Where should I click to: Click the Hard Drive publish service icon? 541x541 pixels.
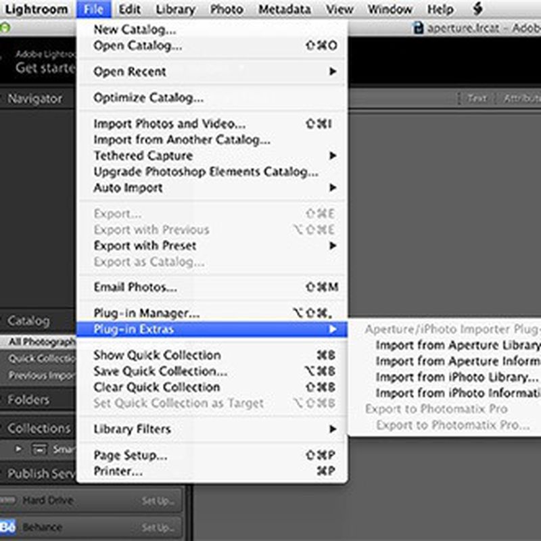7,500
